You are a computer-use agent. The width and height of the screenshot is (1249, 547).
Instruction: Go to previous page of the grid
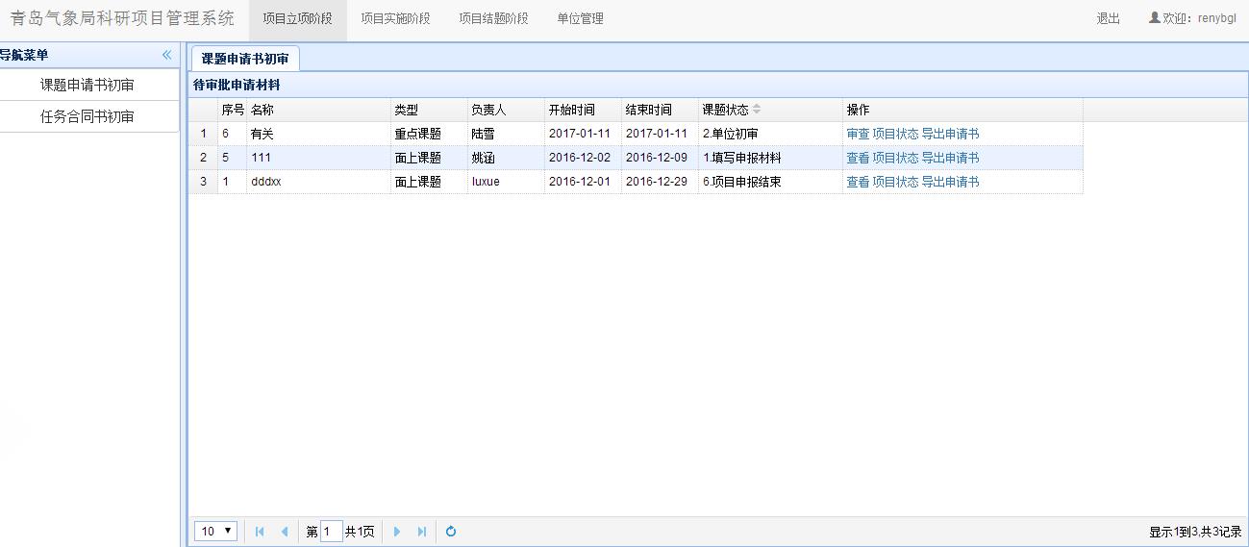point(284,532)
